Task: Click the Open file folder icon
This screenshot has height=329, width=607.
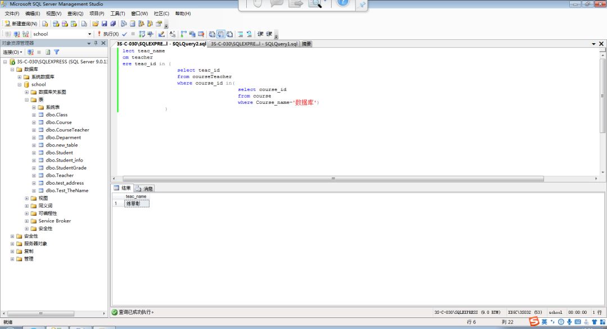Action: pos(96,24)
